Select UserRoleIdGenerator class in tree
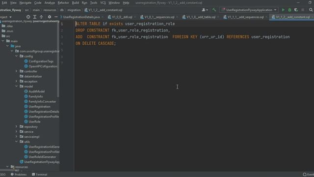314x177 pixels. coord(42,157)
